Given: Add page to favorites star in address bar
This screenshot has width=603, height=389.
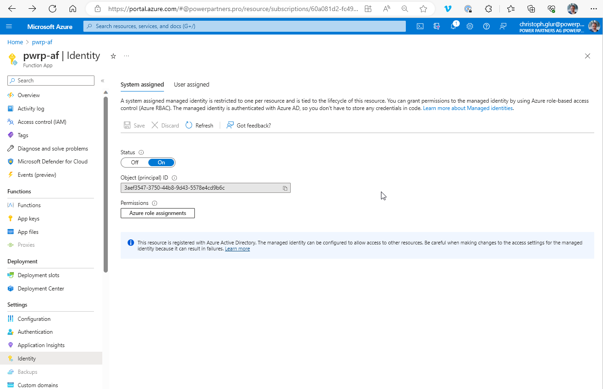Looking at the screenshot, I should click(x=423, y=9).
